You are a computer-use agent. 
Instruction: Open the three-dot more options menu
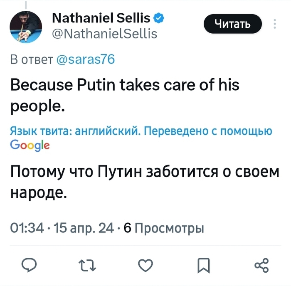pos(275,24)
